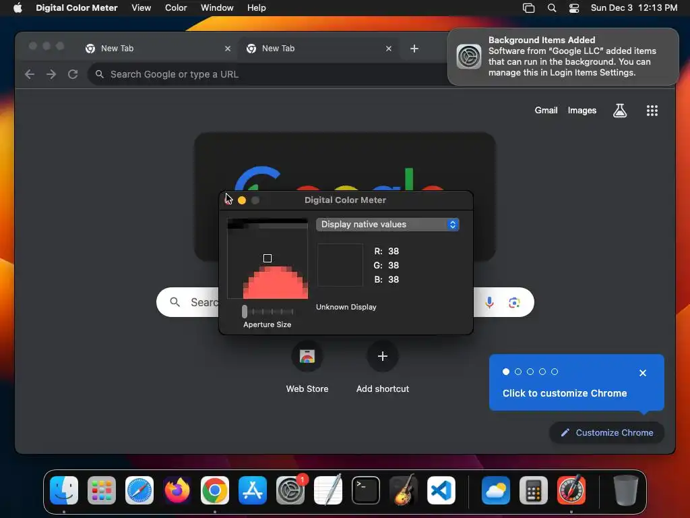Click the B: 38 value
690x518 pixels.
coord(386,279)
